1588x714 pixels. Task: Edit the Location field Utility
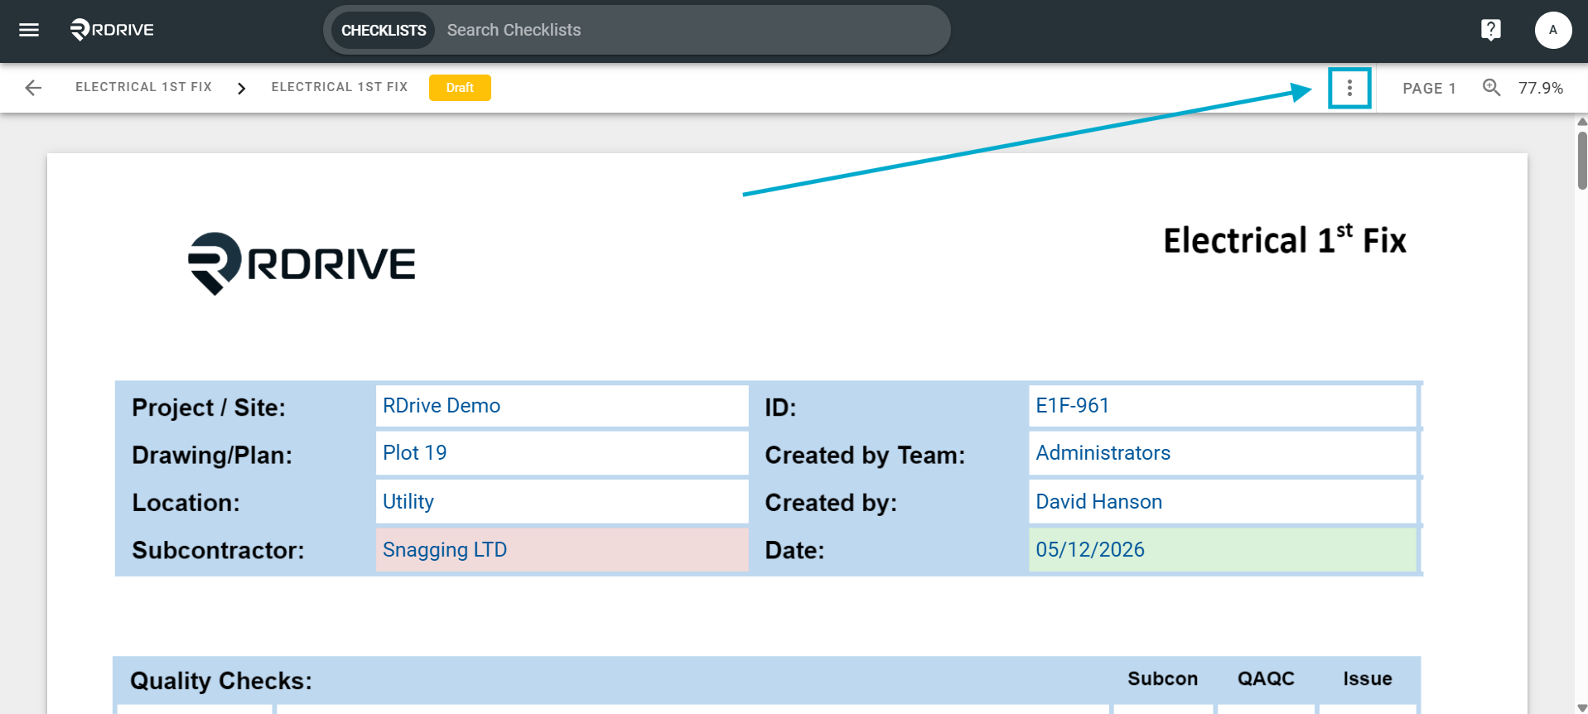click(562, 501)
